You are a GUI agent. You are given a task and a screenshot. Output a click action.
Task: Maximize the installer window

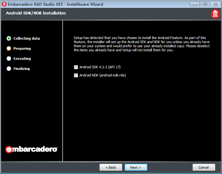(205, 4)
